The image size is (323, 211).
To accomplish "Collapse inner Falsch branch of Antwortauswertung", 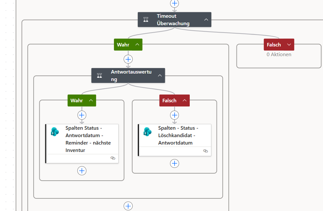I will pyautogui.click(x=185, y=100).
